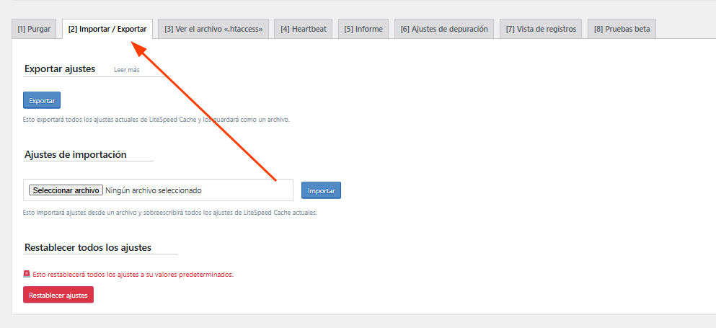Viewport: 716px width, 328px height.
Task: Click the Ajustes de importación heading
Action: click(x=75, y=154)
